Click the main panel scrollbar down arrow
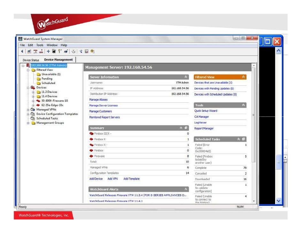 [254, 201]
